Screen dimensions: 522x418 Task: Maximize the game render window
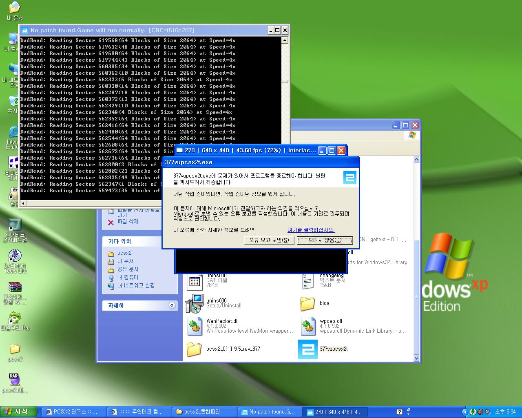[x=332, y=151]
